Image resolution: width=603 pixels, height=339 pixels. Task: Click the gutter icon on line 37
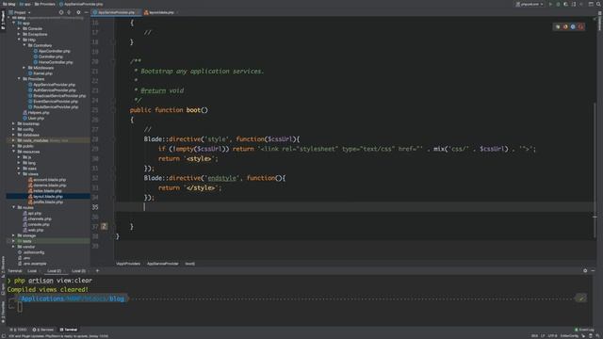(x=104, y=226)
